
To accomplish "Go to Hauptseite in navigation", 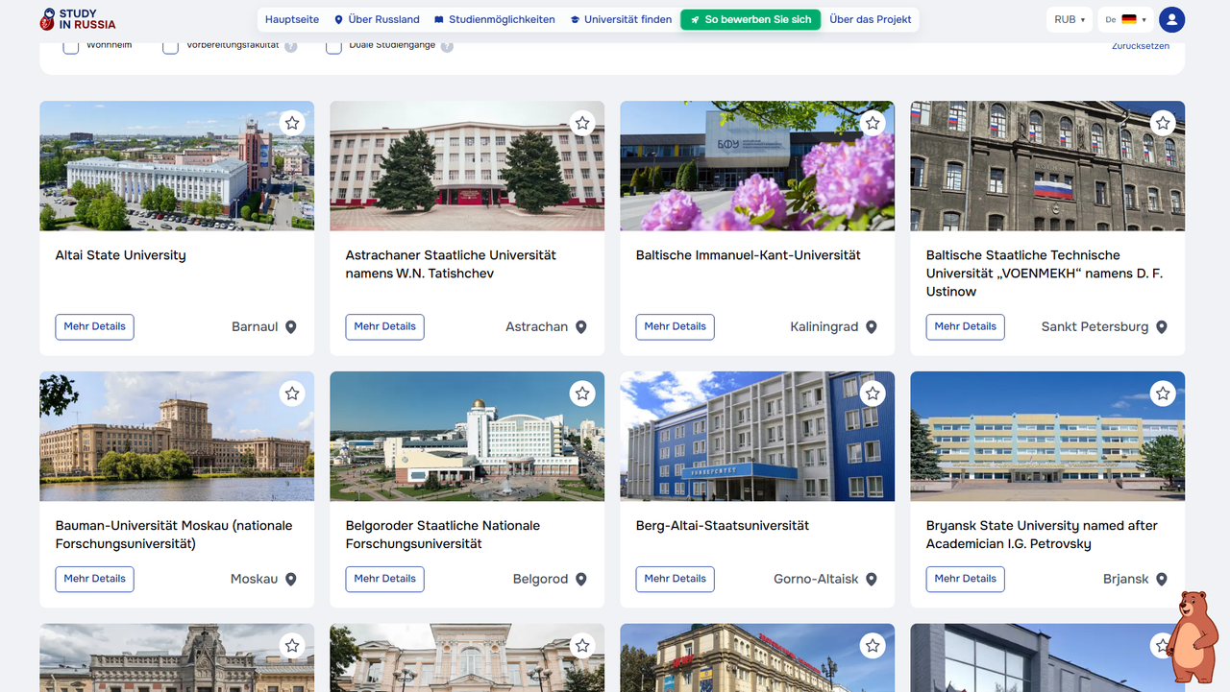I will point(292,19).
